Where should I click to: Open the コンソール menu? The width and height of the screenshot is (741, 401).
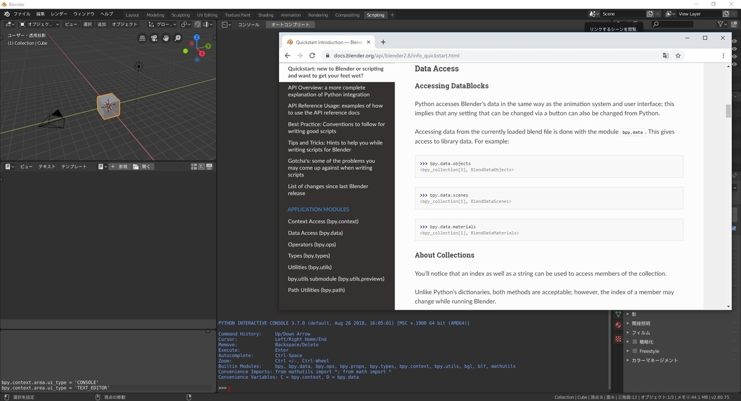249,24
